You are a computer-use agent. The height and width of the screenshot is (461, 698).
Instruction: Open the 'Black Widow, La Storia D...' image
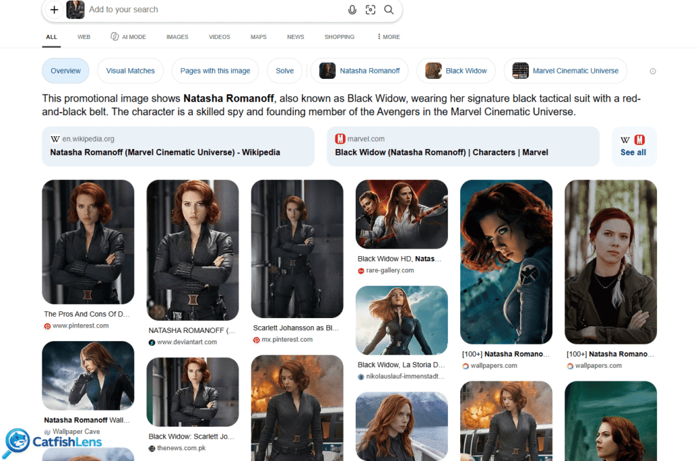pos(402,320)
